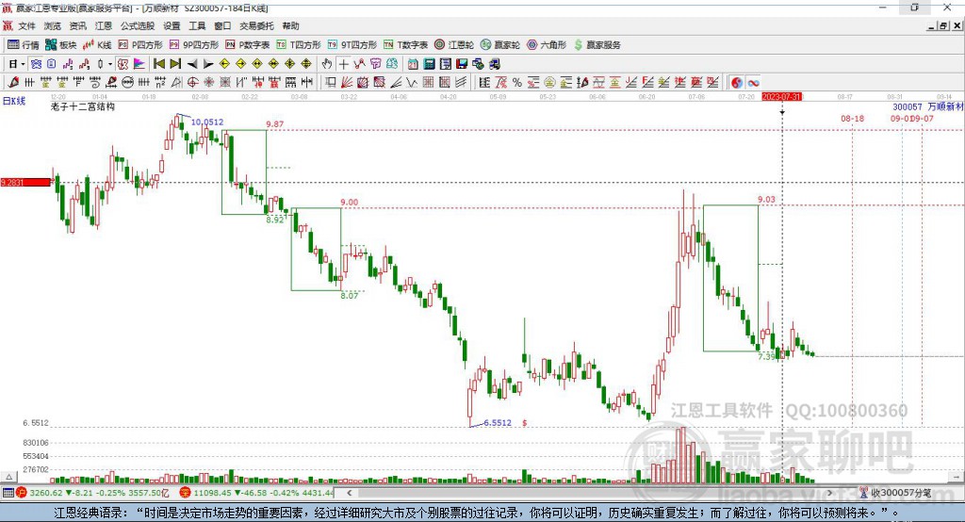965x522 pixels.
Task: Open the T数字表 tool
Action: [405, 45]
